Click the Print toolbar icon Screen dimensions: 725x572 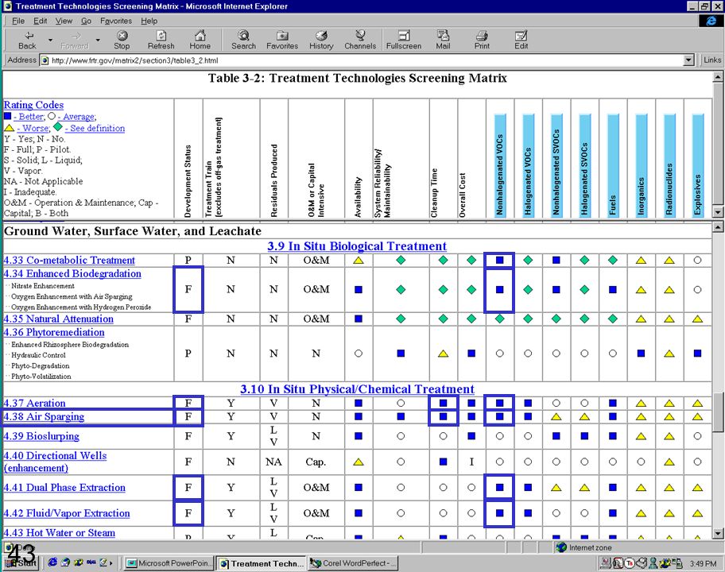click(482, 41)
